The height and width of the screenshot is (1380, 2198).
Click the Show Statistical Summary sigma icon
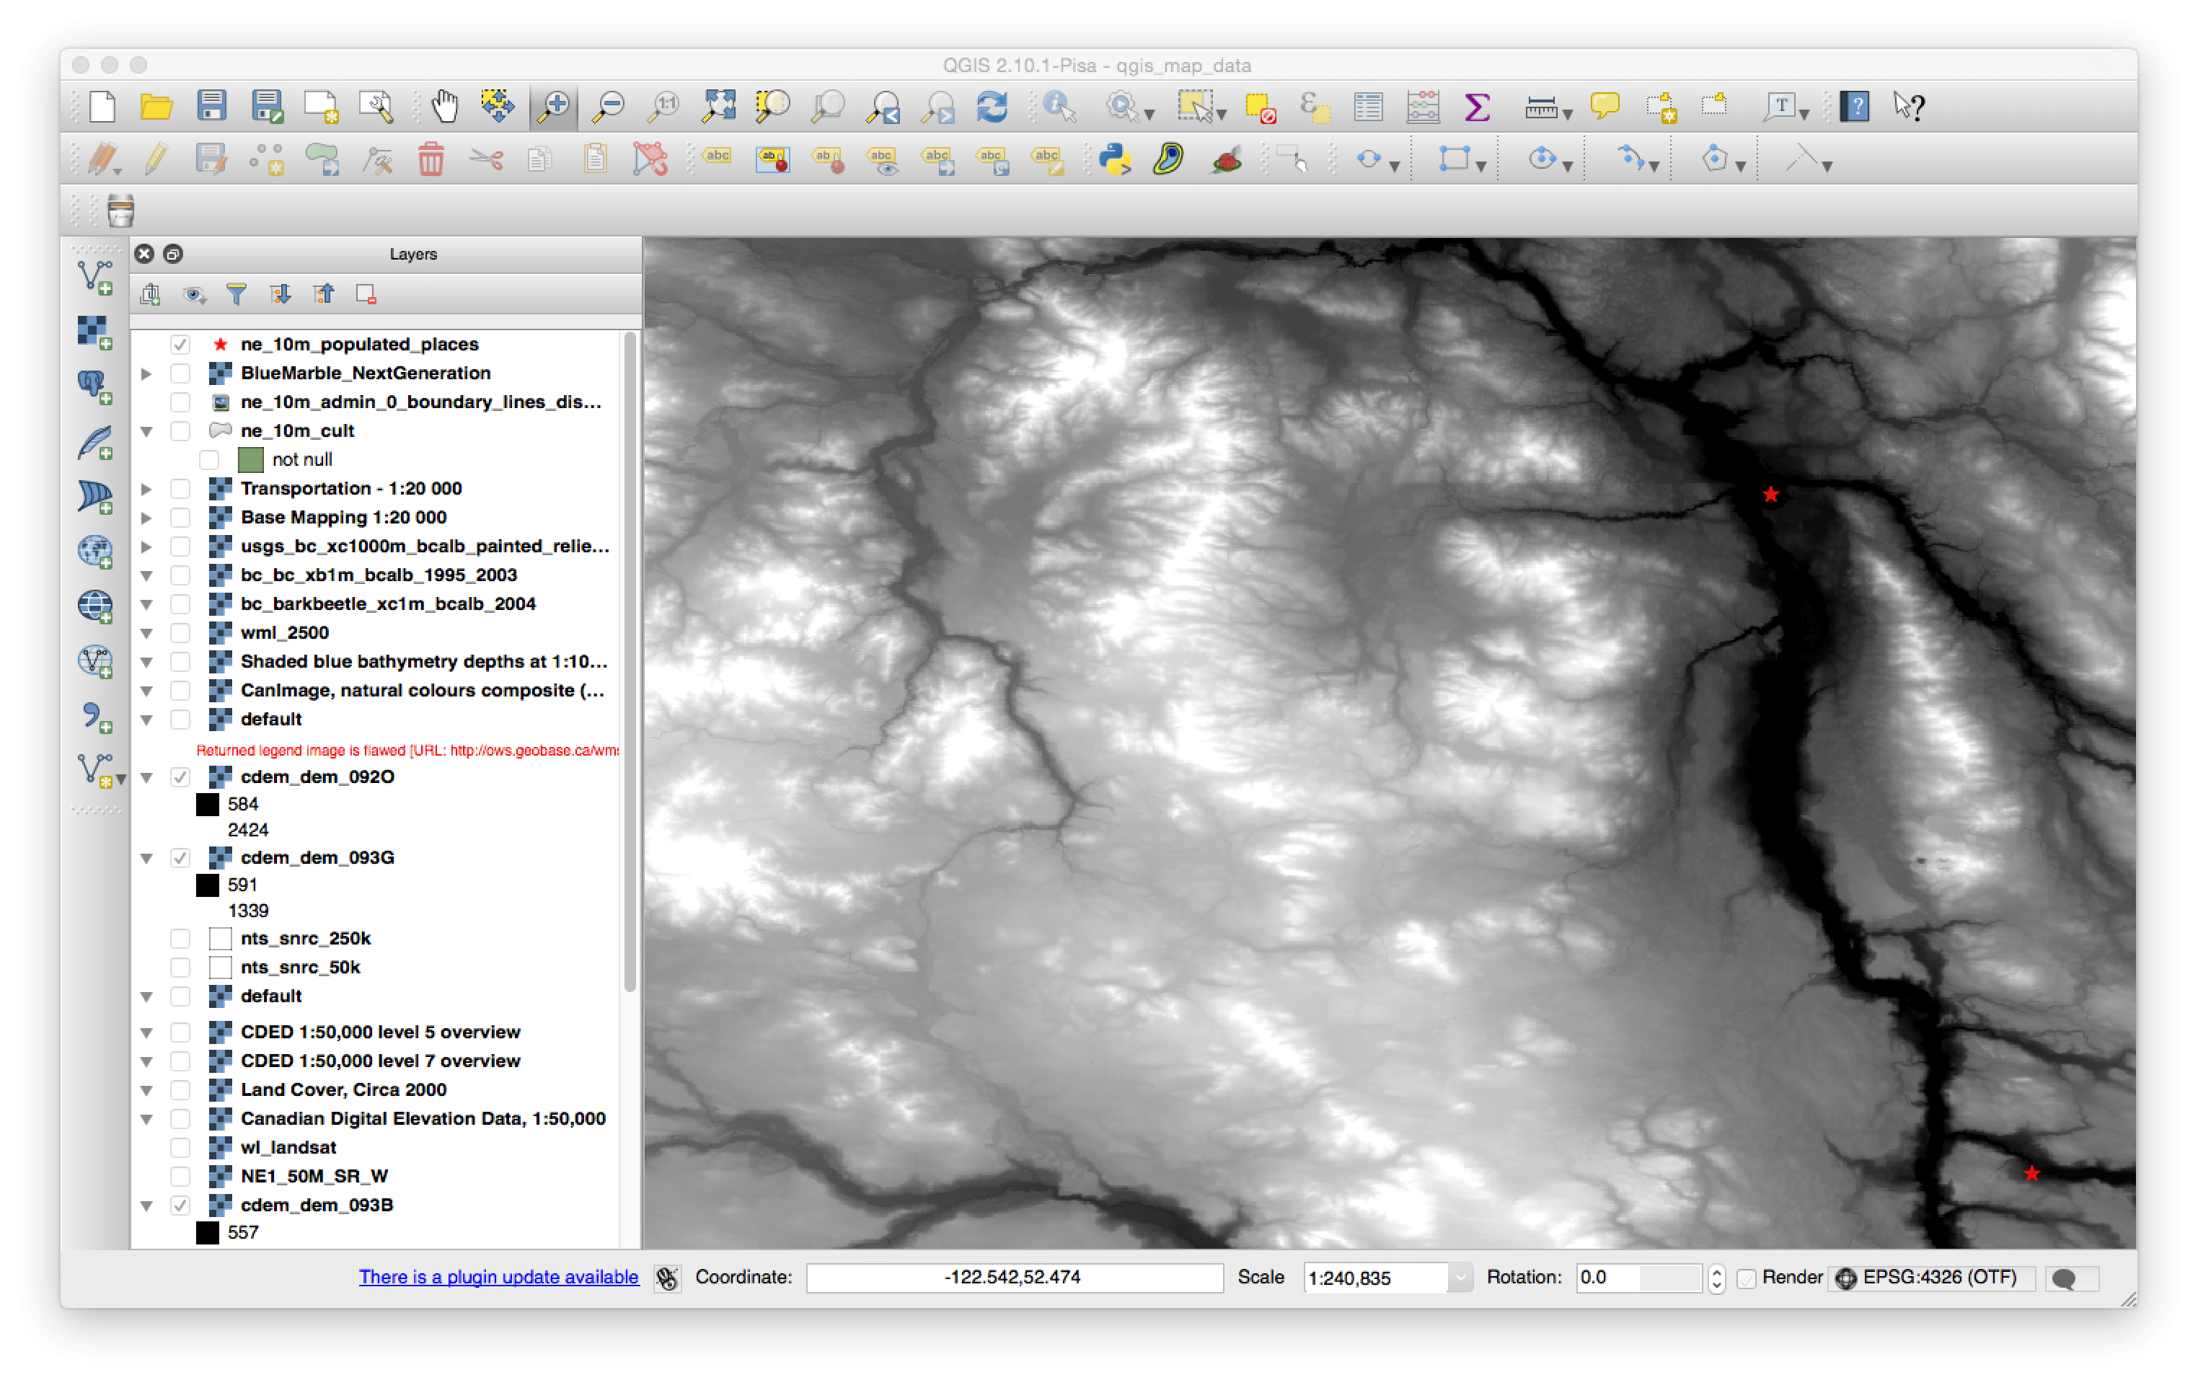1476,107
